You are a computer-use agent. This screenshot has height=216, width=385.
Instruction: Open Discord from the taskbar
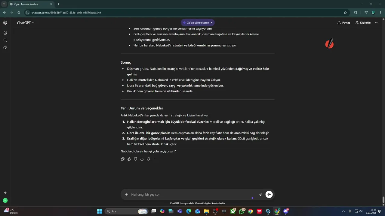(x=286, y=211)
